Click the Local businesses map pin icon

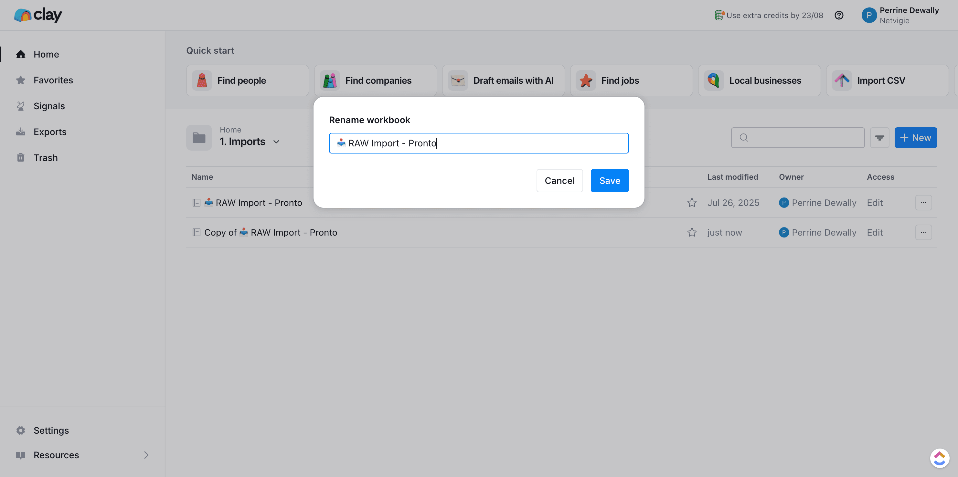(x=714, y=80)
